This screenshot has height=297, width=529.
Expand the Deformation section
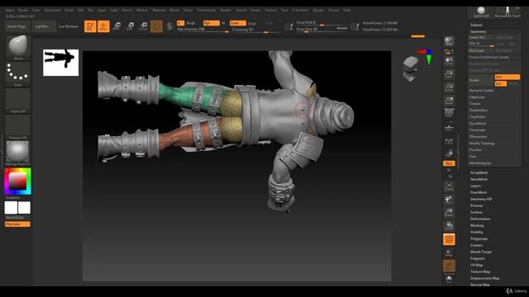click(x=480, y=219)
